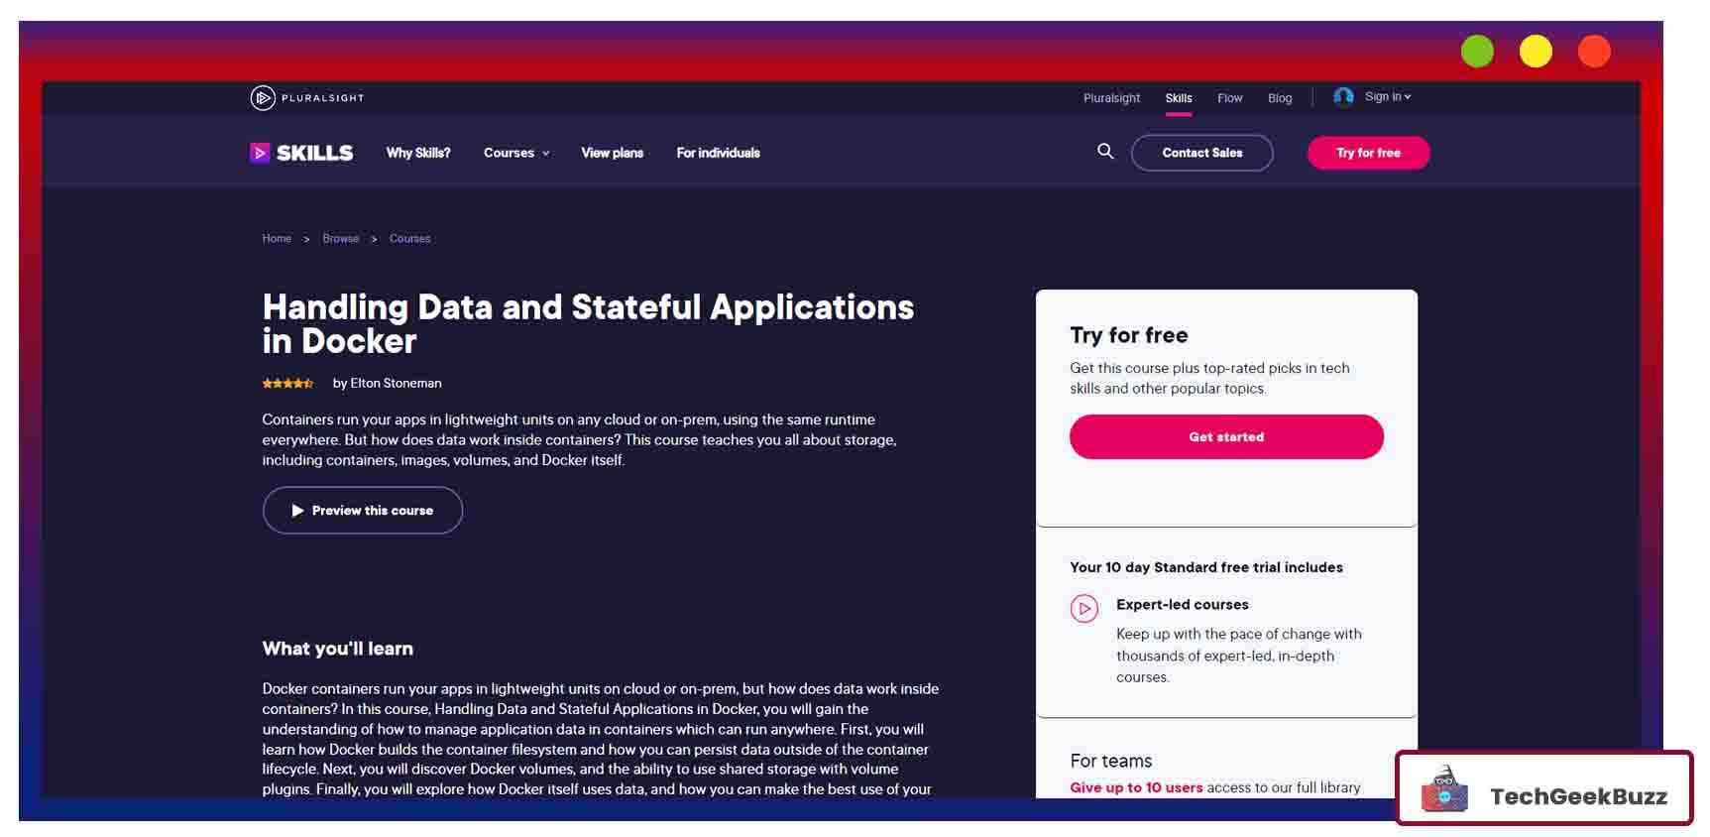The image size is (1710, 837).
Task: Click the Expert-led courses play icon
Action: 1083,608
